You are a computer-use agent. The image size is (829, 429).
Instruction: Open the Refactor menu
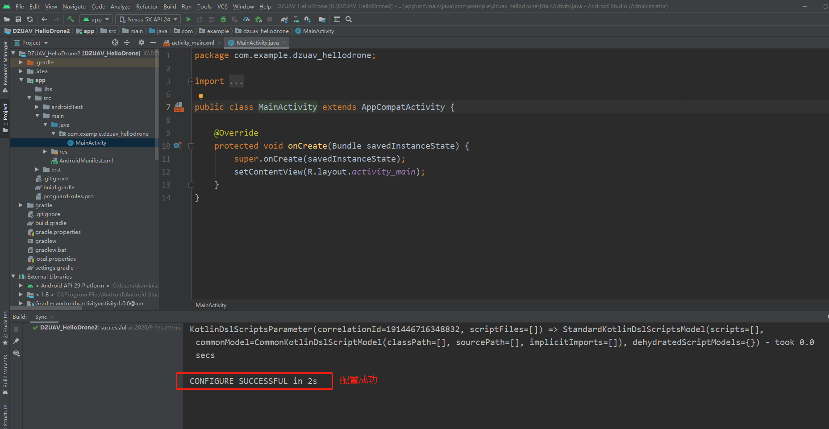147,6
